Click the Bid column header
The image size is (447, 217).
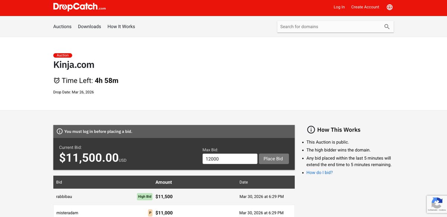(59, 182)
